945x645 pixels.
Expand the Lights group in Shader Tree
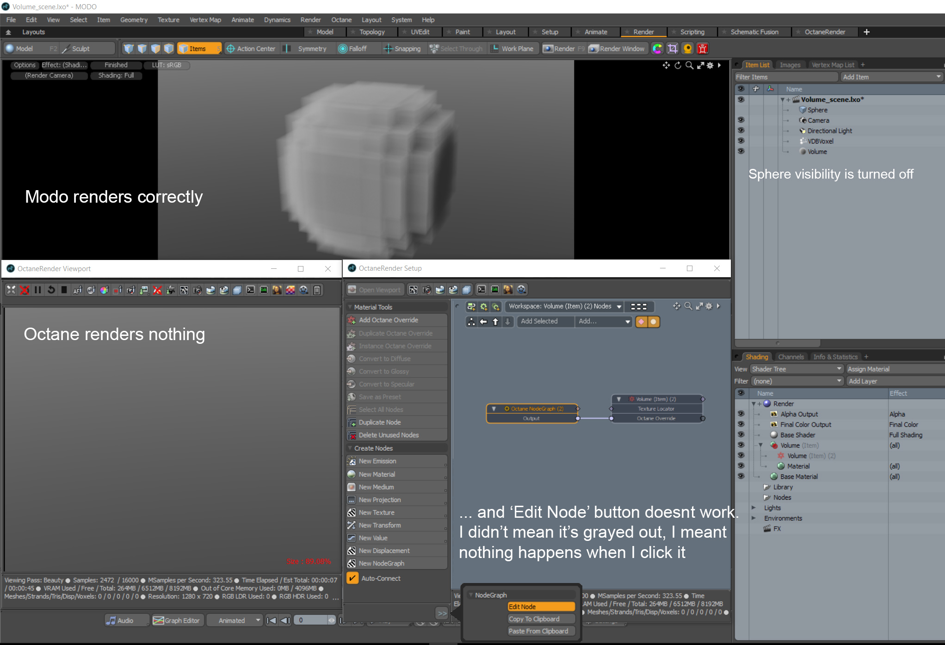754,508
